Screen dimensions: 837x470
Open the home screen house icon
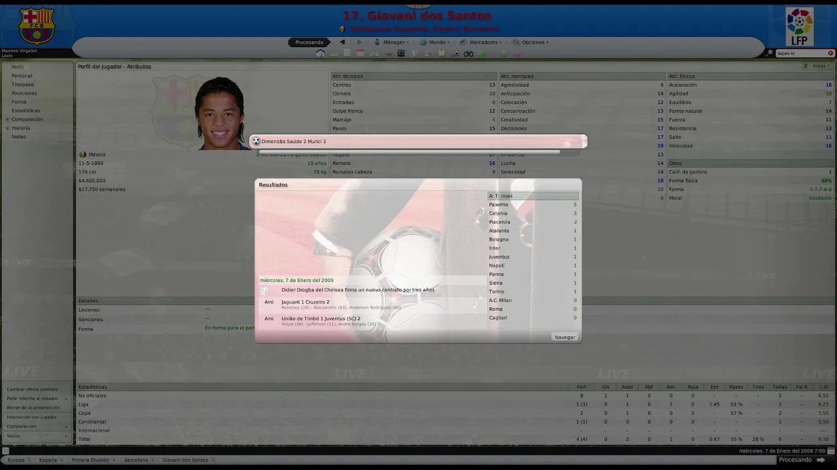(x=320, y=54)
